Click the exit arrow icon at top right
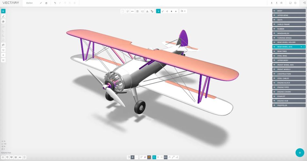 (x=304, y=3)
